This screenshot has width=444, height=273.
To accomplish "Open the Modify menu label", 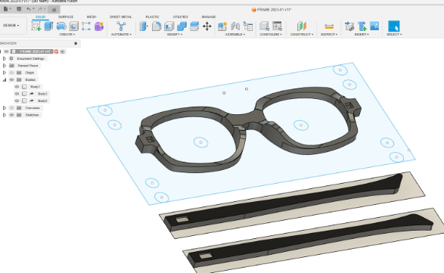I will pyautogui.click(x=175, y=34).
